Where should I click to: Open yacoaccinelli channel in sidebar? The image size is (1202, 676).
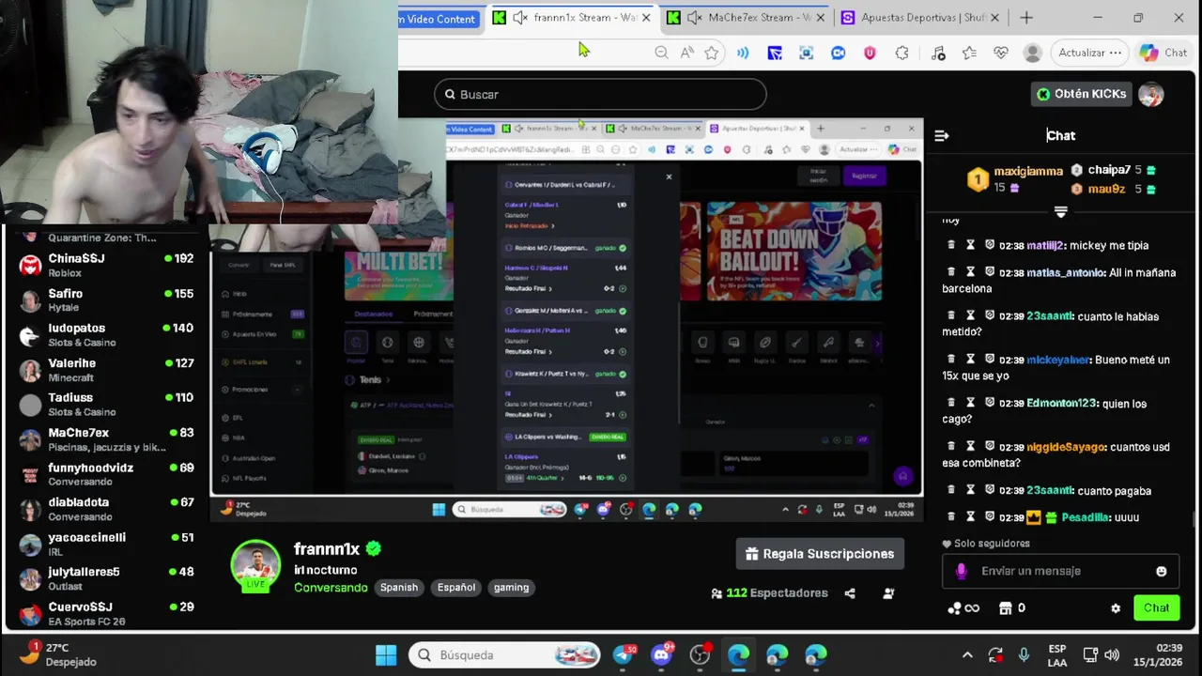click(106, 543)
